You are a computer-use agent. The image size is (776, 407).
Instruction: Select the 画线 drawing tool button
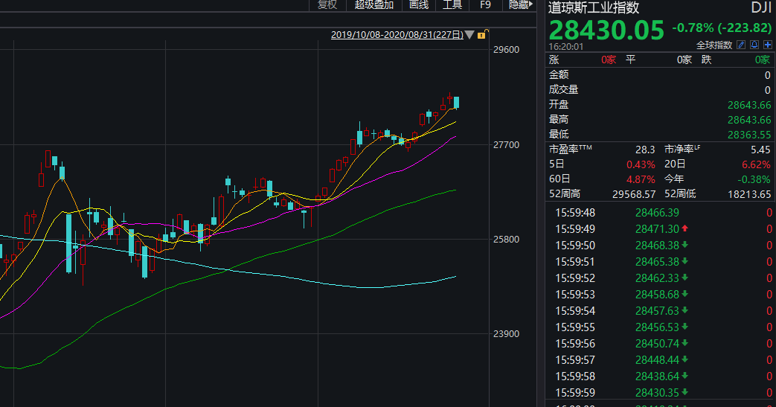point(419,4)
